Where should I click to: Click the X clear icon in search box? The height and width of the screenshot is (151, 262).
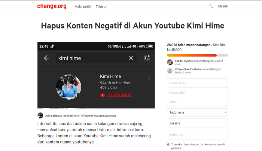pos(131,58)
